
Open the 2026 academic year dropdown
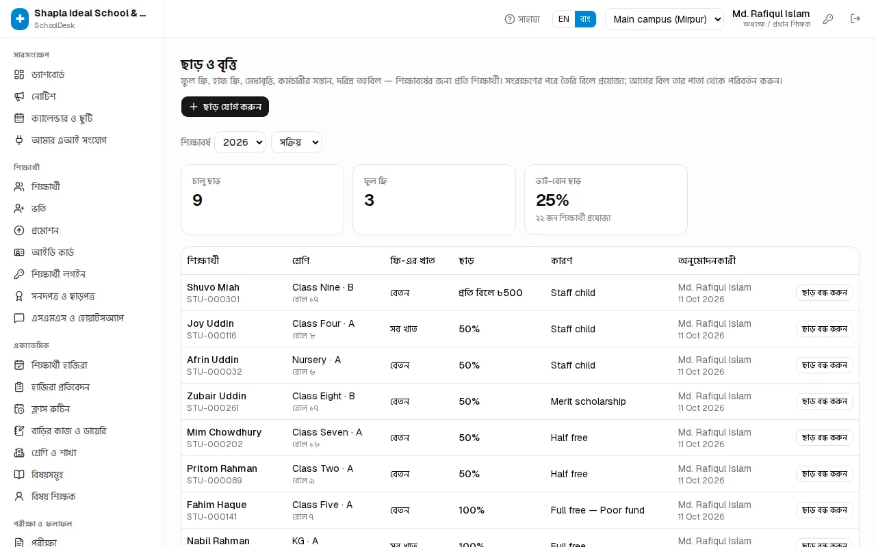tap(240, 142)
